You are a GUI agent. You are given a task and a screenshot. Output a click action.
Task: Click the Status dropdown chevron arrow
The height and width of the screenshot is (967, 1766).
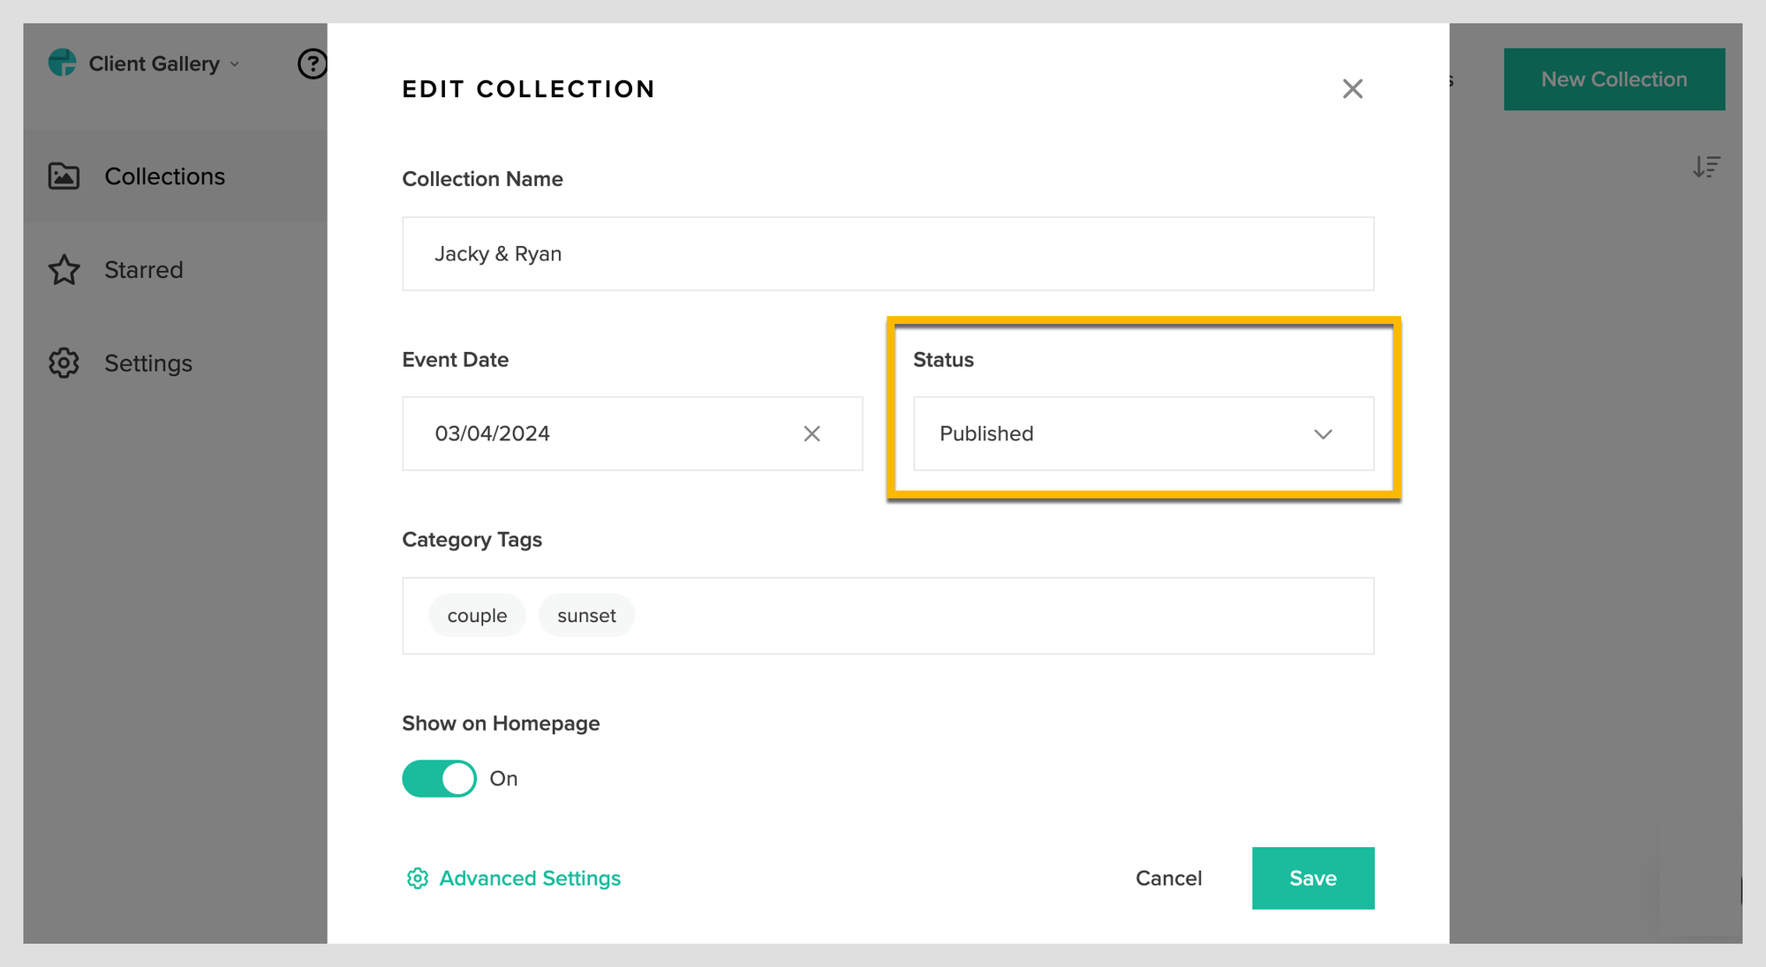point(1322,433)
